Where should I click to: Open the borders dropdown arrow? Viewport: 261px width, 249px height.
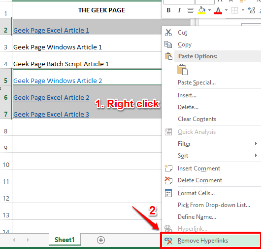pos(243,10)
